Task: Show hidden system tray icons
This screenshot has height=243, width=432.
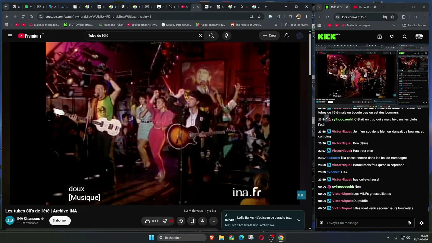Action: (x=388, y=238)
